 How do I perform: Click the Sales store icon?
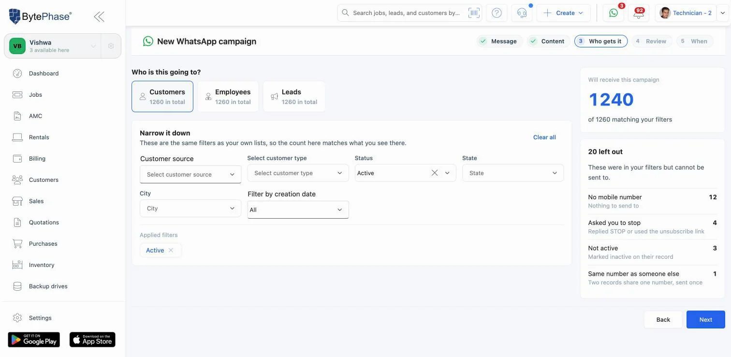click(x=17, y=201)
